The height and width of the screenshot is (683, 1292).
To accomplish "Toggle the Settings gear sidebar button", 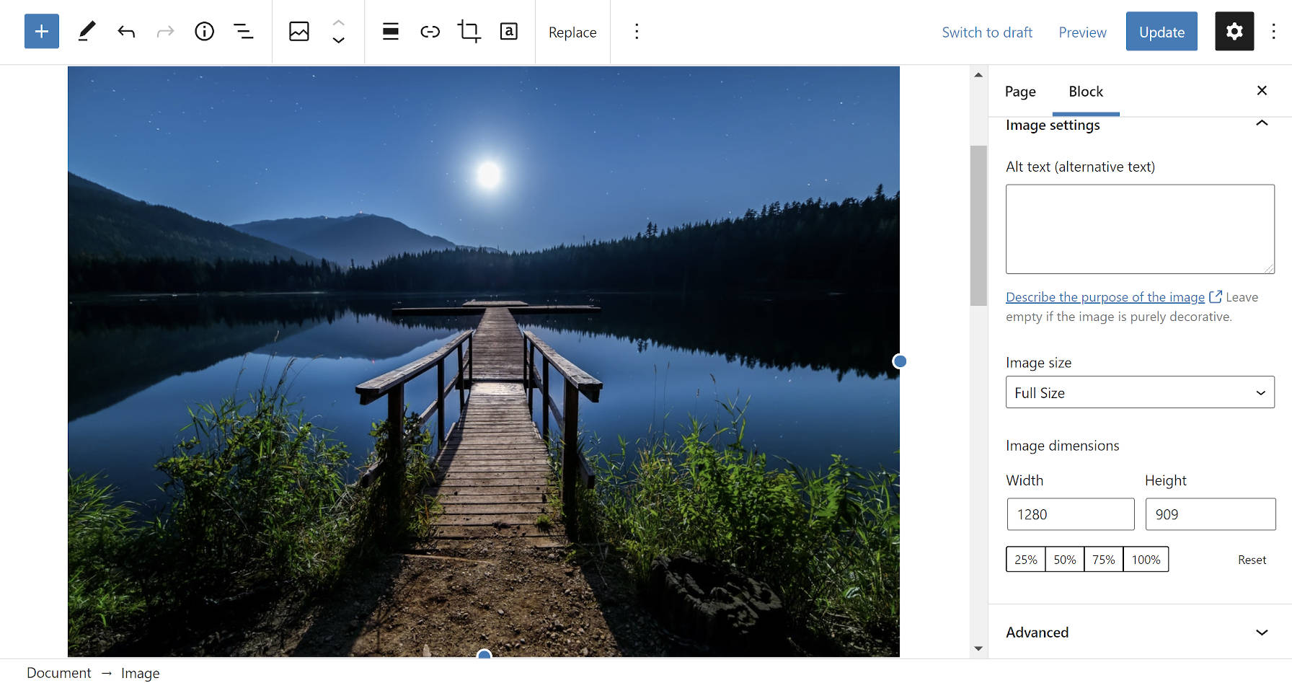I will point(1234,32).
